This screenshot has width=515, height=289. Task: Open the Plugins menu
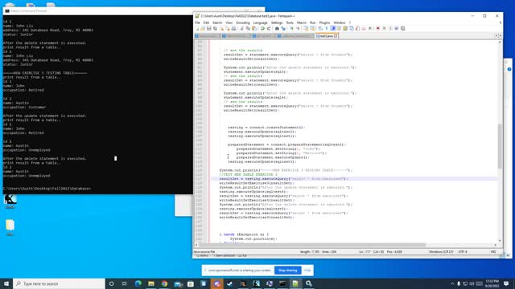(x=324, y=22)
